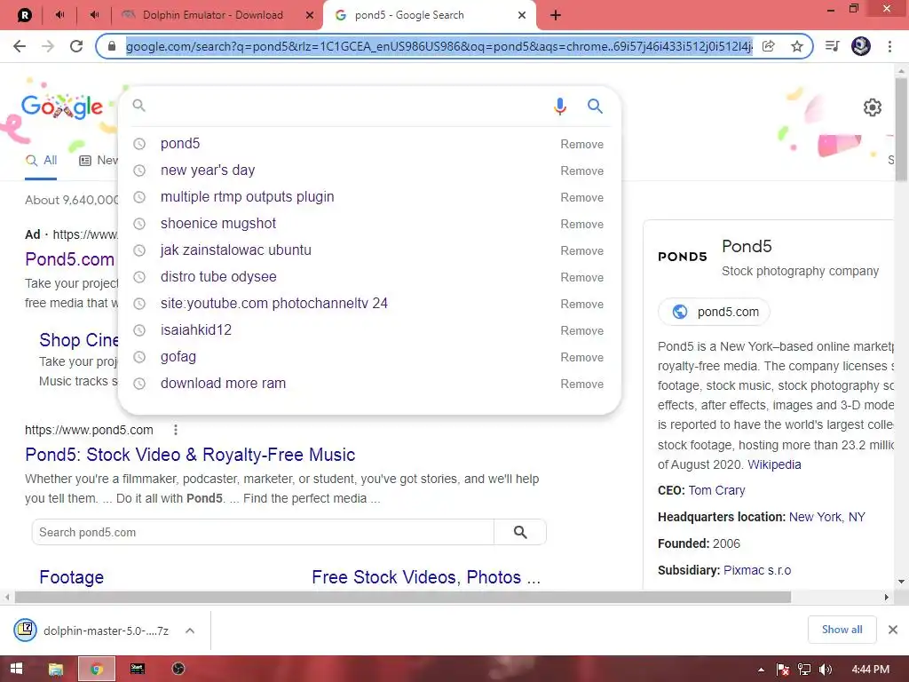
Task: Close the Dolphin Emulator tab
Action: [310, 15]
